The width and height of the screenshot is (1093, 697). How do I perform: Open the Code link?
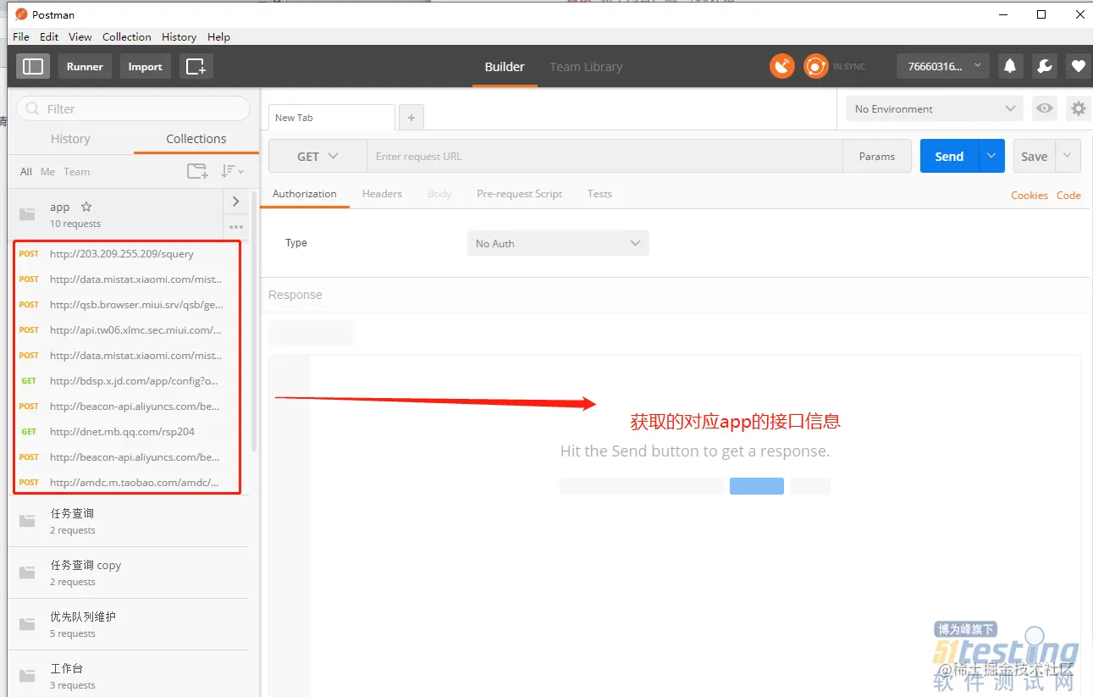pyautogui.click(x=1068, y=195)
